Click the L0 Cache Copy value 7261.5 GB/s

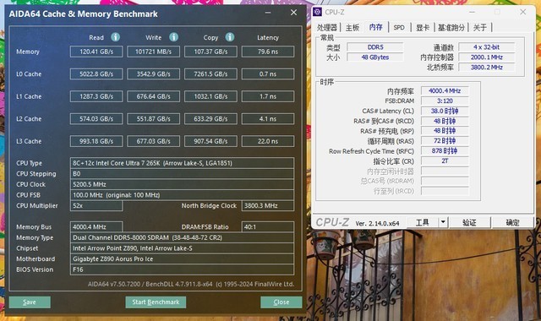(x=210, y=73)
